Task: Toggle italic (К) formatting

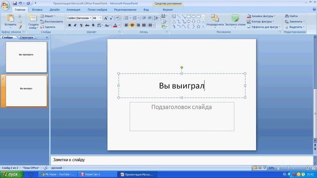Action: [x=75, y=25]
